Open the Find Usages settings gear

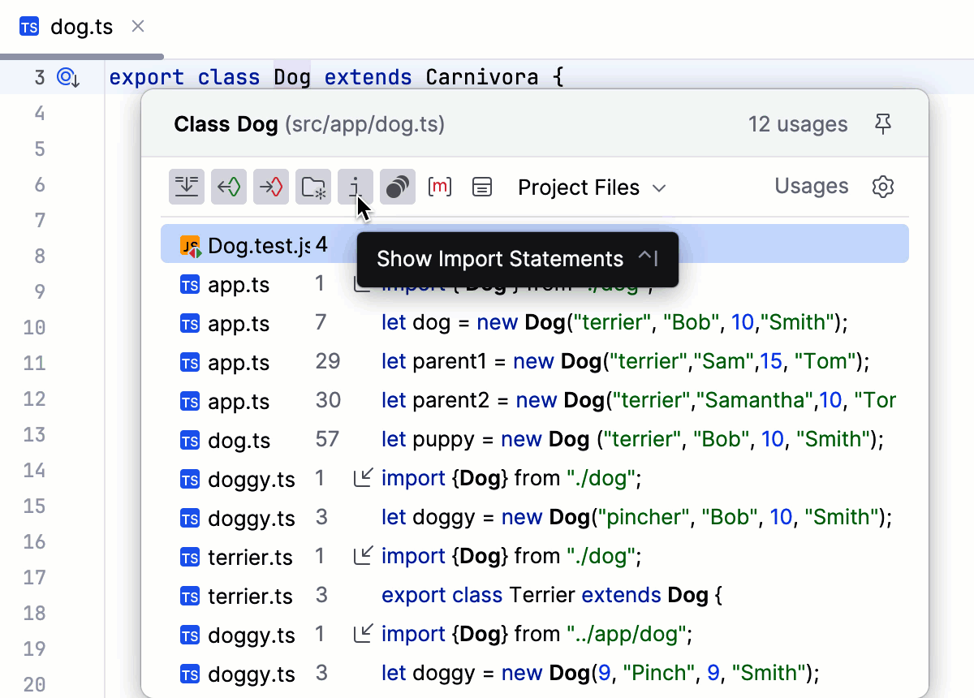tap(883, 187)
